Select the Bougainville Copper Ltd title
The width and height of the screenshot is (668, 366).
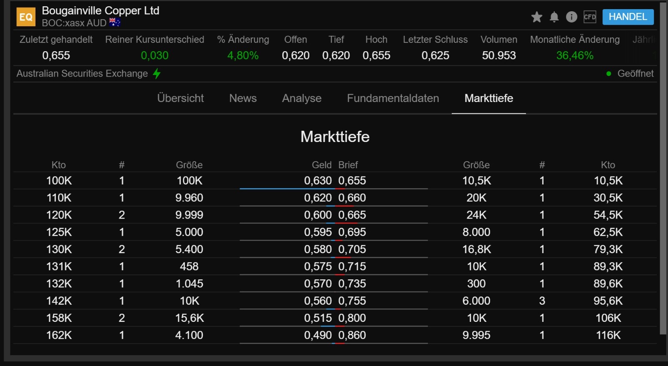pyautogui.click(x=101, y=10)
